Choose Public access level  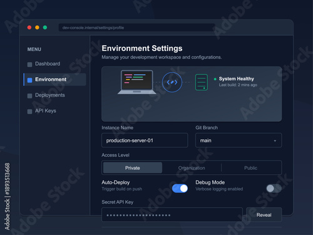(251, 168)
